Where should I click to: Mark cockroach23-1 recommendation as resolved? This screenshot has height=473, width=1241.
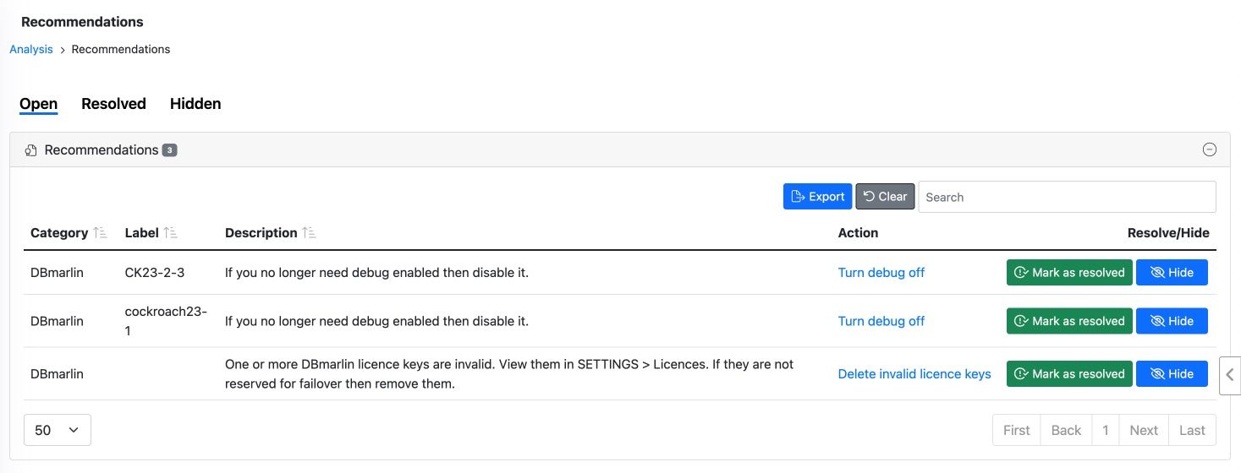(x=1069, y=321)
